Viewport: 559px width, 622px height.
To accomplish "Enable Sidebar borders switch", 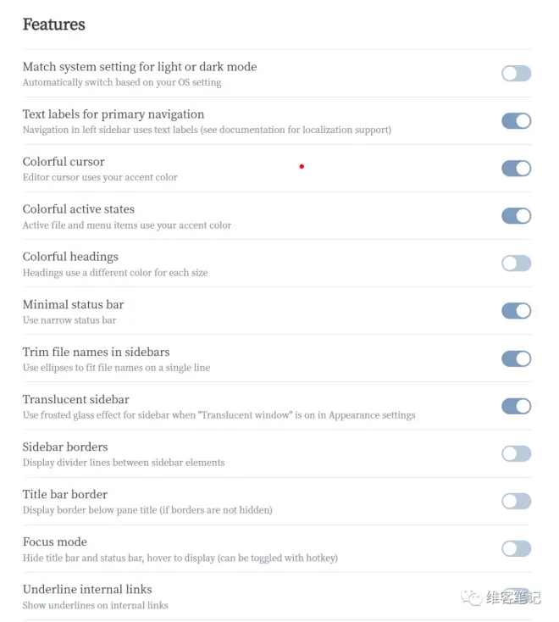I will (516, 453).
